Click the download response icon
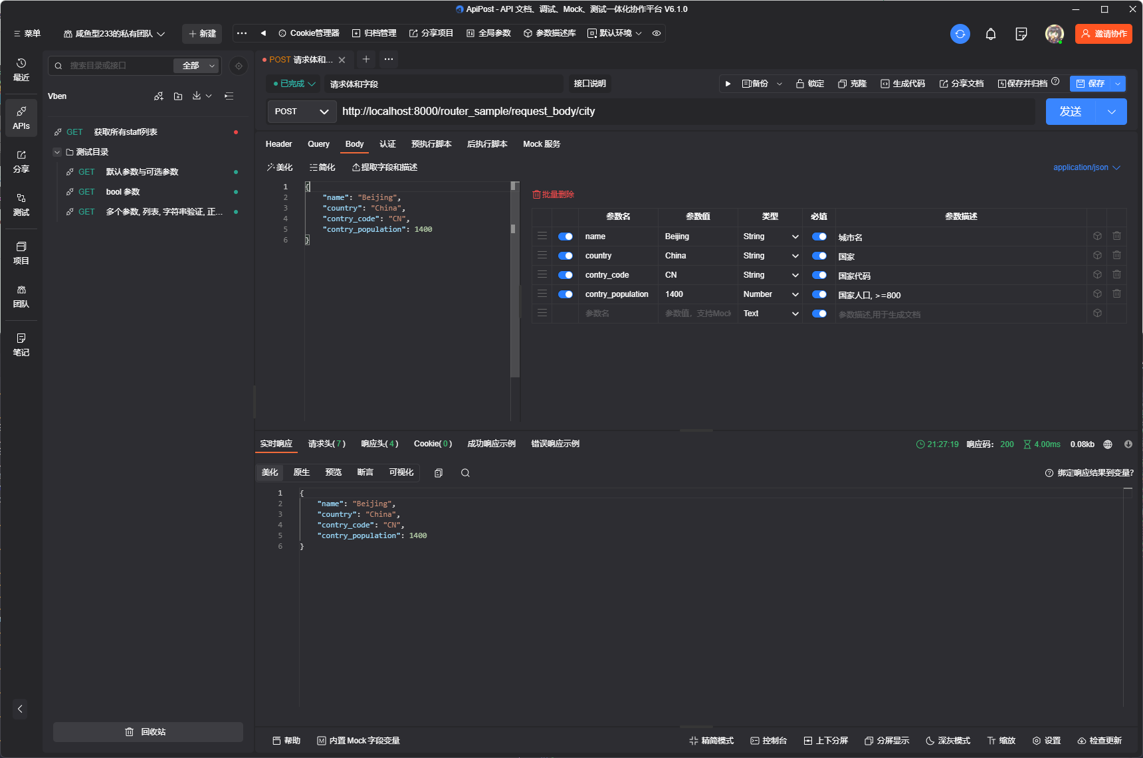Image resolution: width=1143 pixels, height=758 pixels. 1128,444
